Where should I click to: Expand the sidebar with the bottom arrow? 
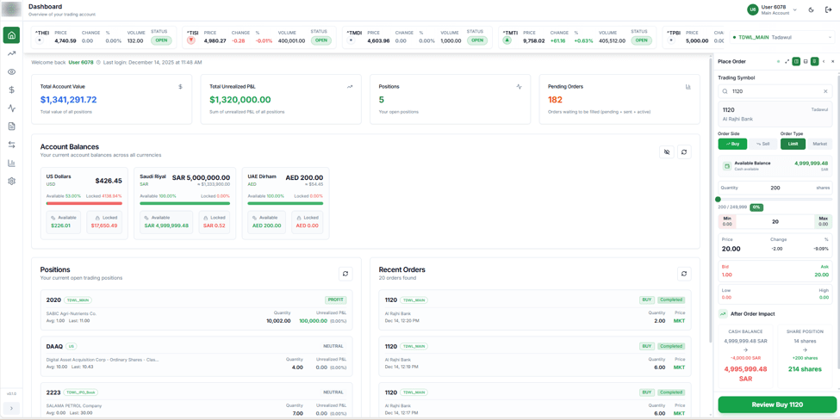click(x=11, y=408)
